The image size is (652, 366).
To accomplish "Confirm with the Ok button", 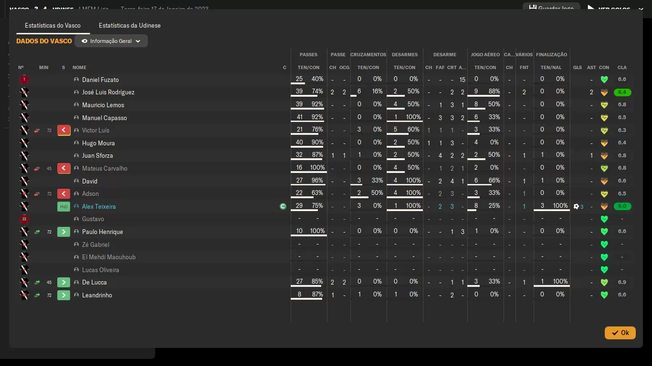I will (620, 333).
